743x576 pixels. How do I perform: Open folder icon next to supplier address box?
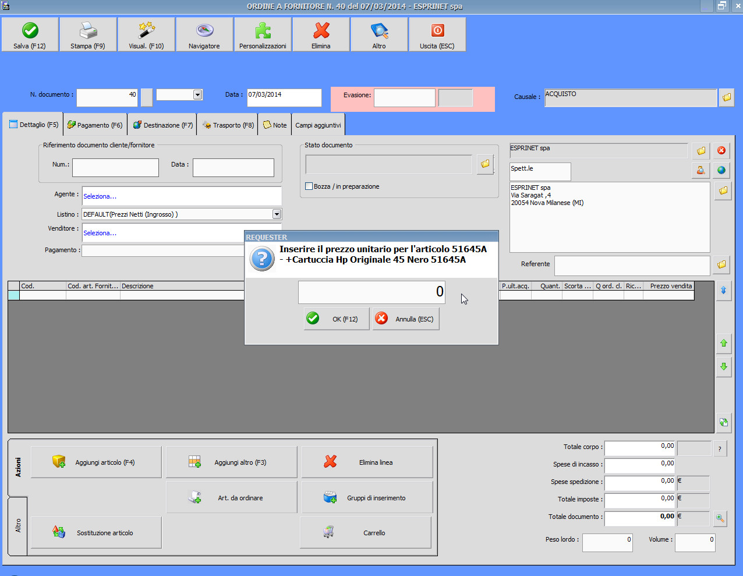pos(723,190)
